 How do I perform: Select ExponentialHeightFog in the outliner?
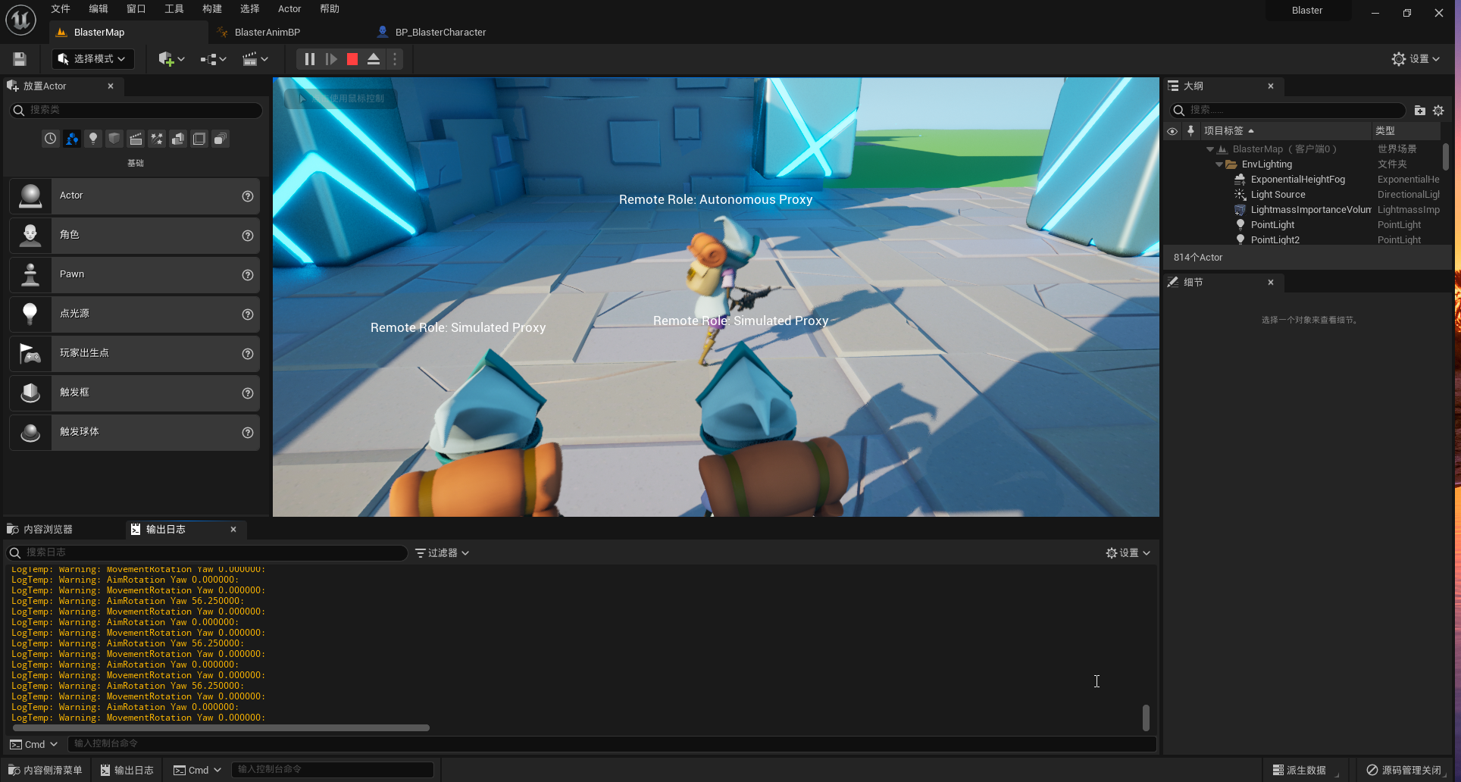click(x=1298, y=180)
